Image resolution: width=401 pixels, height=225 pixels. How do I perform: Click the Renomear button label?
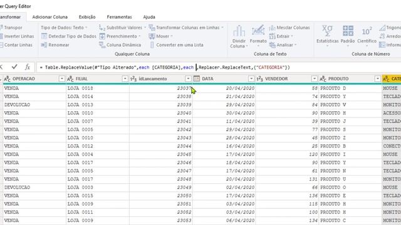point(59,45)
